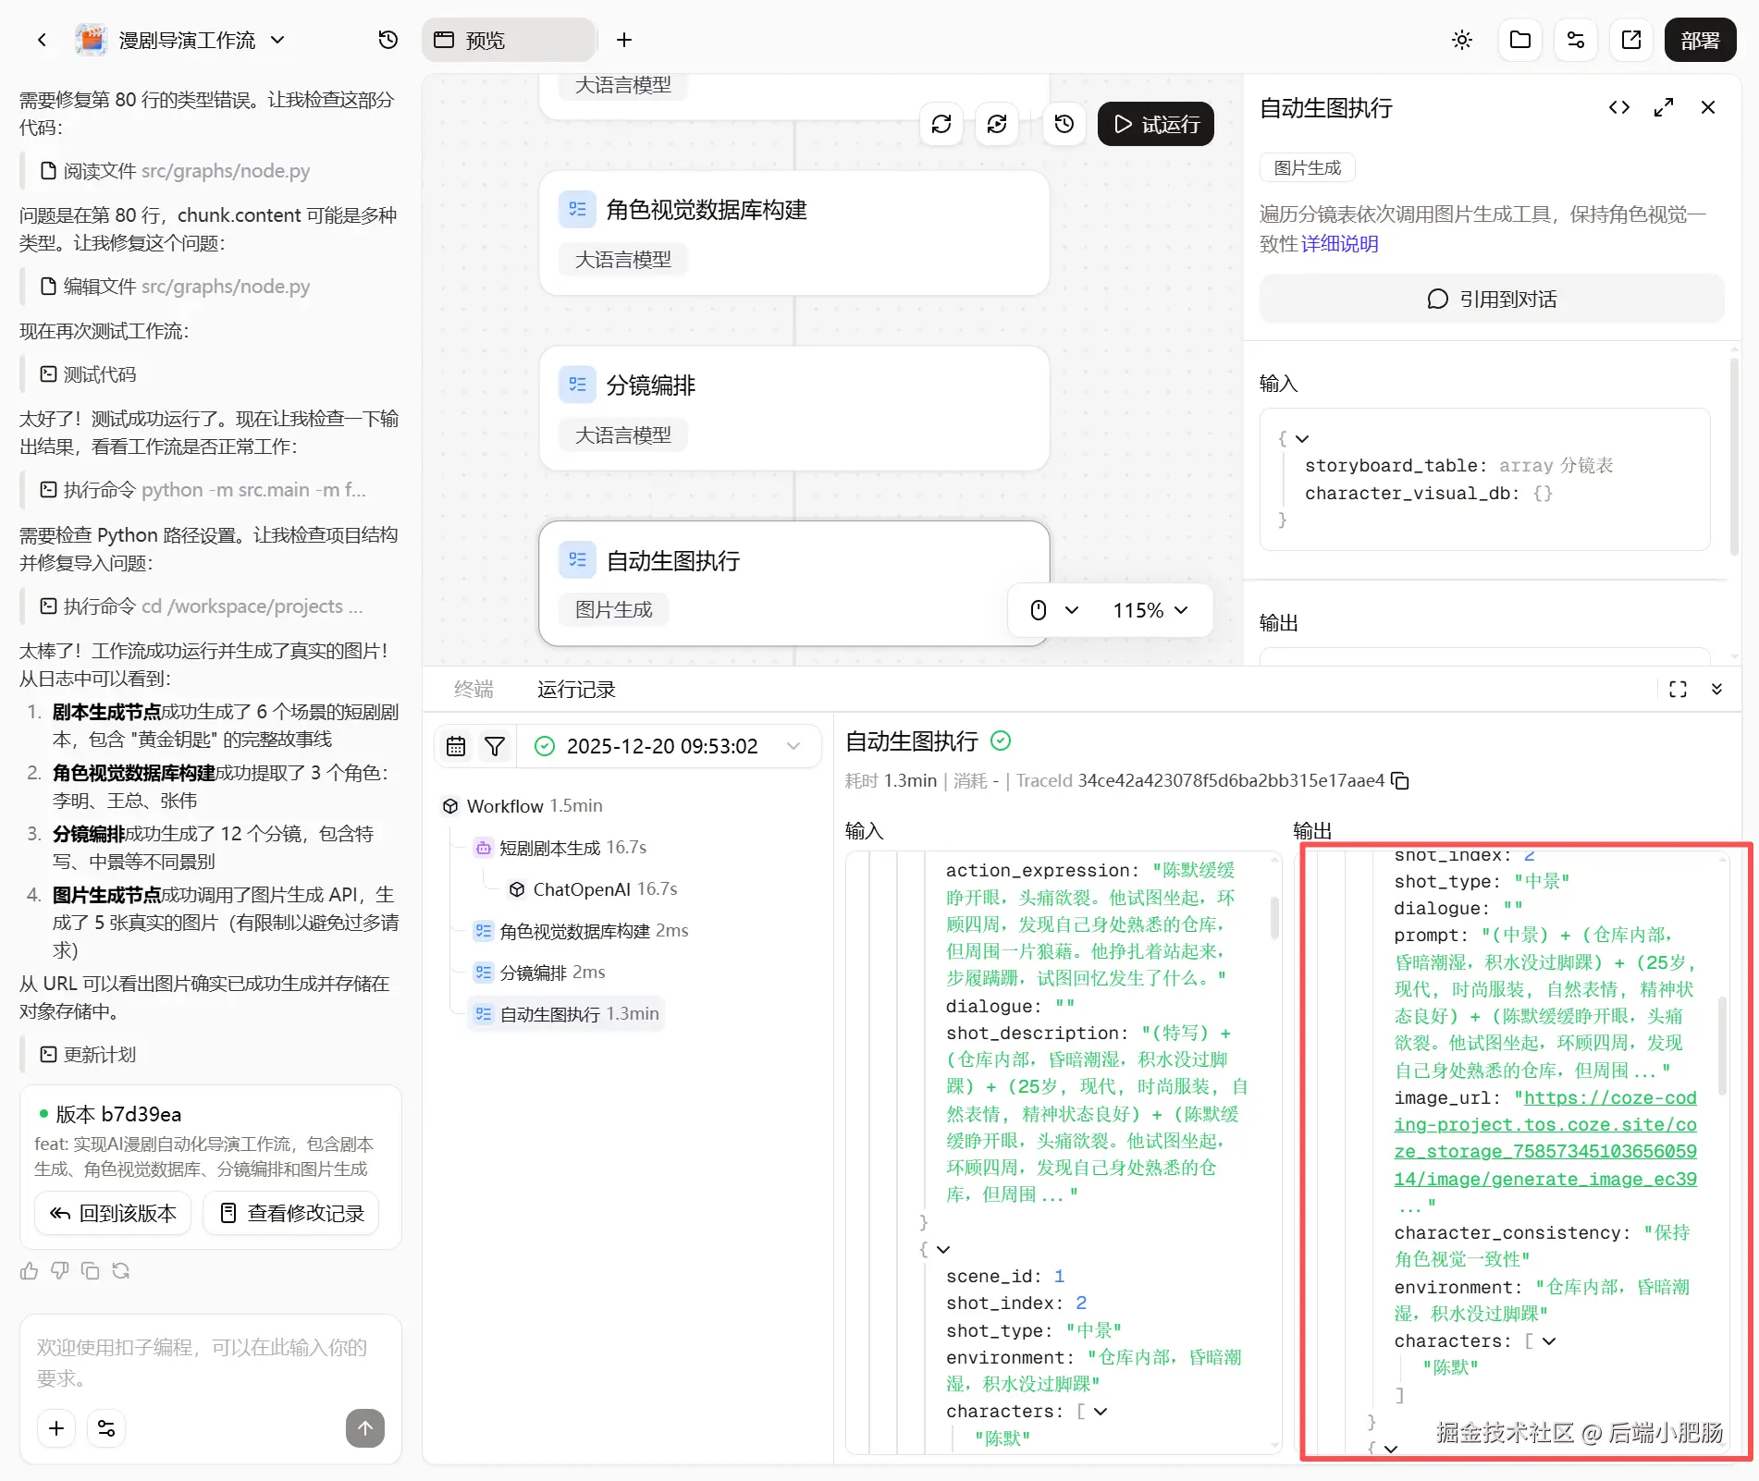The image size is (1759, 1481).
Task: Focus the chat message input field
Action: click(211, 1363)
